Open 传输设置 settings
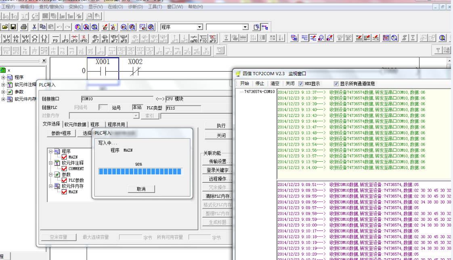 click(218, 161)
